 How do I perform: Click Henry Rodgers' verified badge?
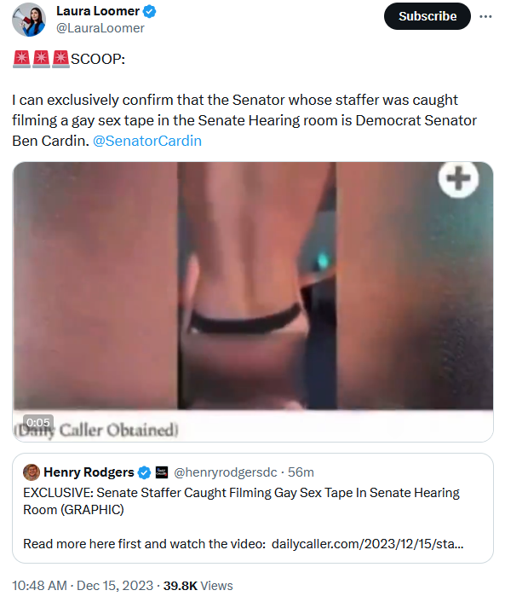tap(144, 472)
